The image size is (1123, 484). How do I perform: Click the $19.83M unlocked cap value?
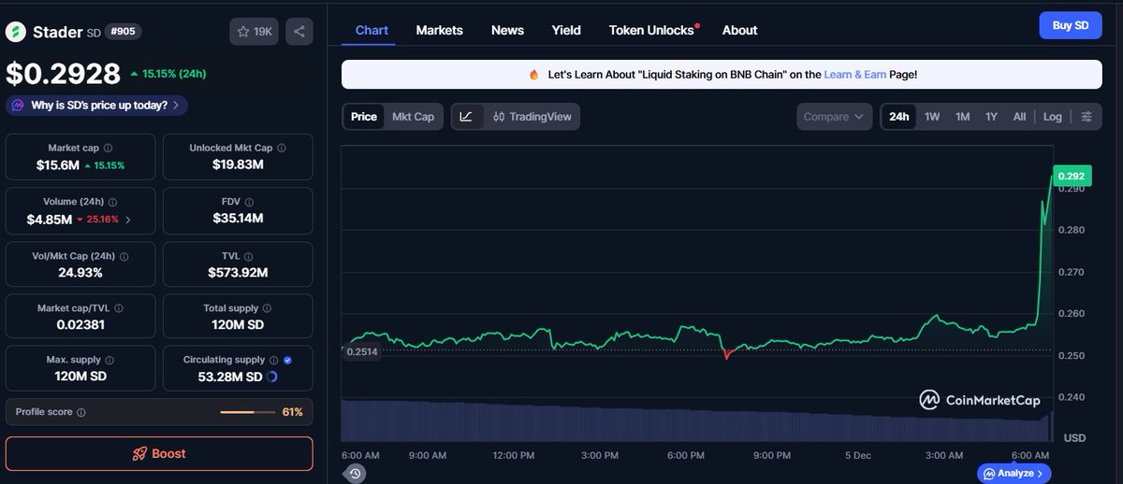(x=238, y=165)
